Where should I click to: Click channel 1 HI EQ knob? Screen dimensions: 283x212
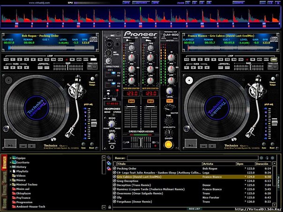pyautogui.click(x=132, y=58)
